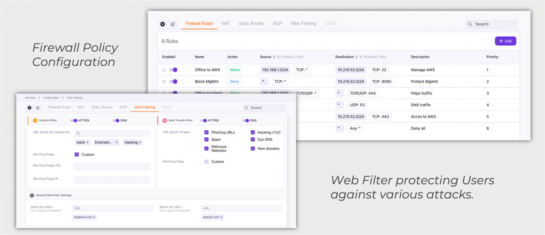This screenshot has width=545, height=235.
Task: Uncheck the Spam checkbox
Action: 207,139
